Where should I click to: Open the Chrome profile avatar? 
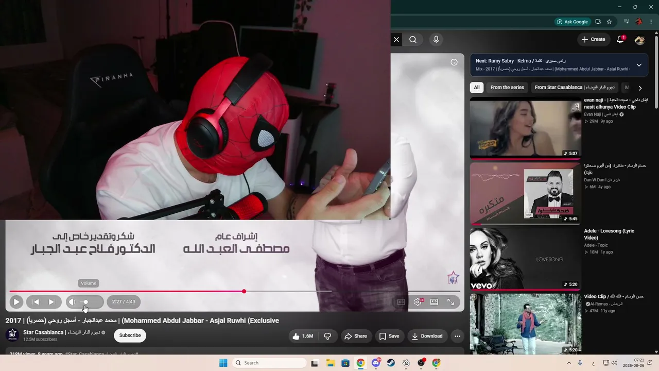pos(639,22)
